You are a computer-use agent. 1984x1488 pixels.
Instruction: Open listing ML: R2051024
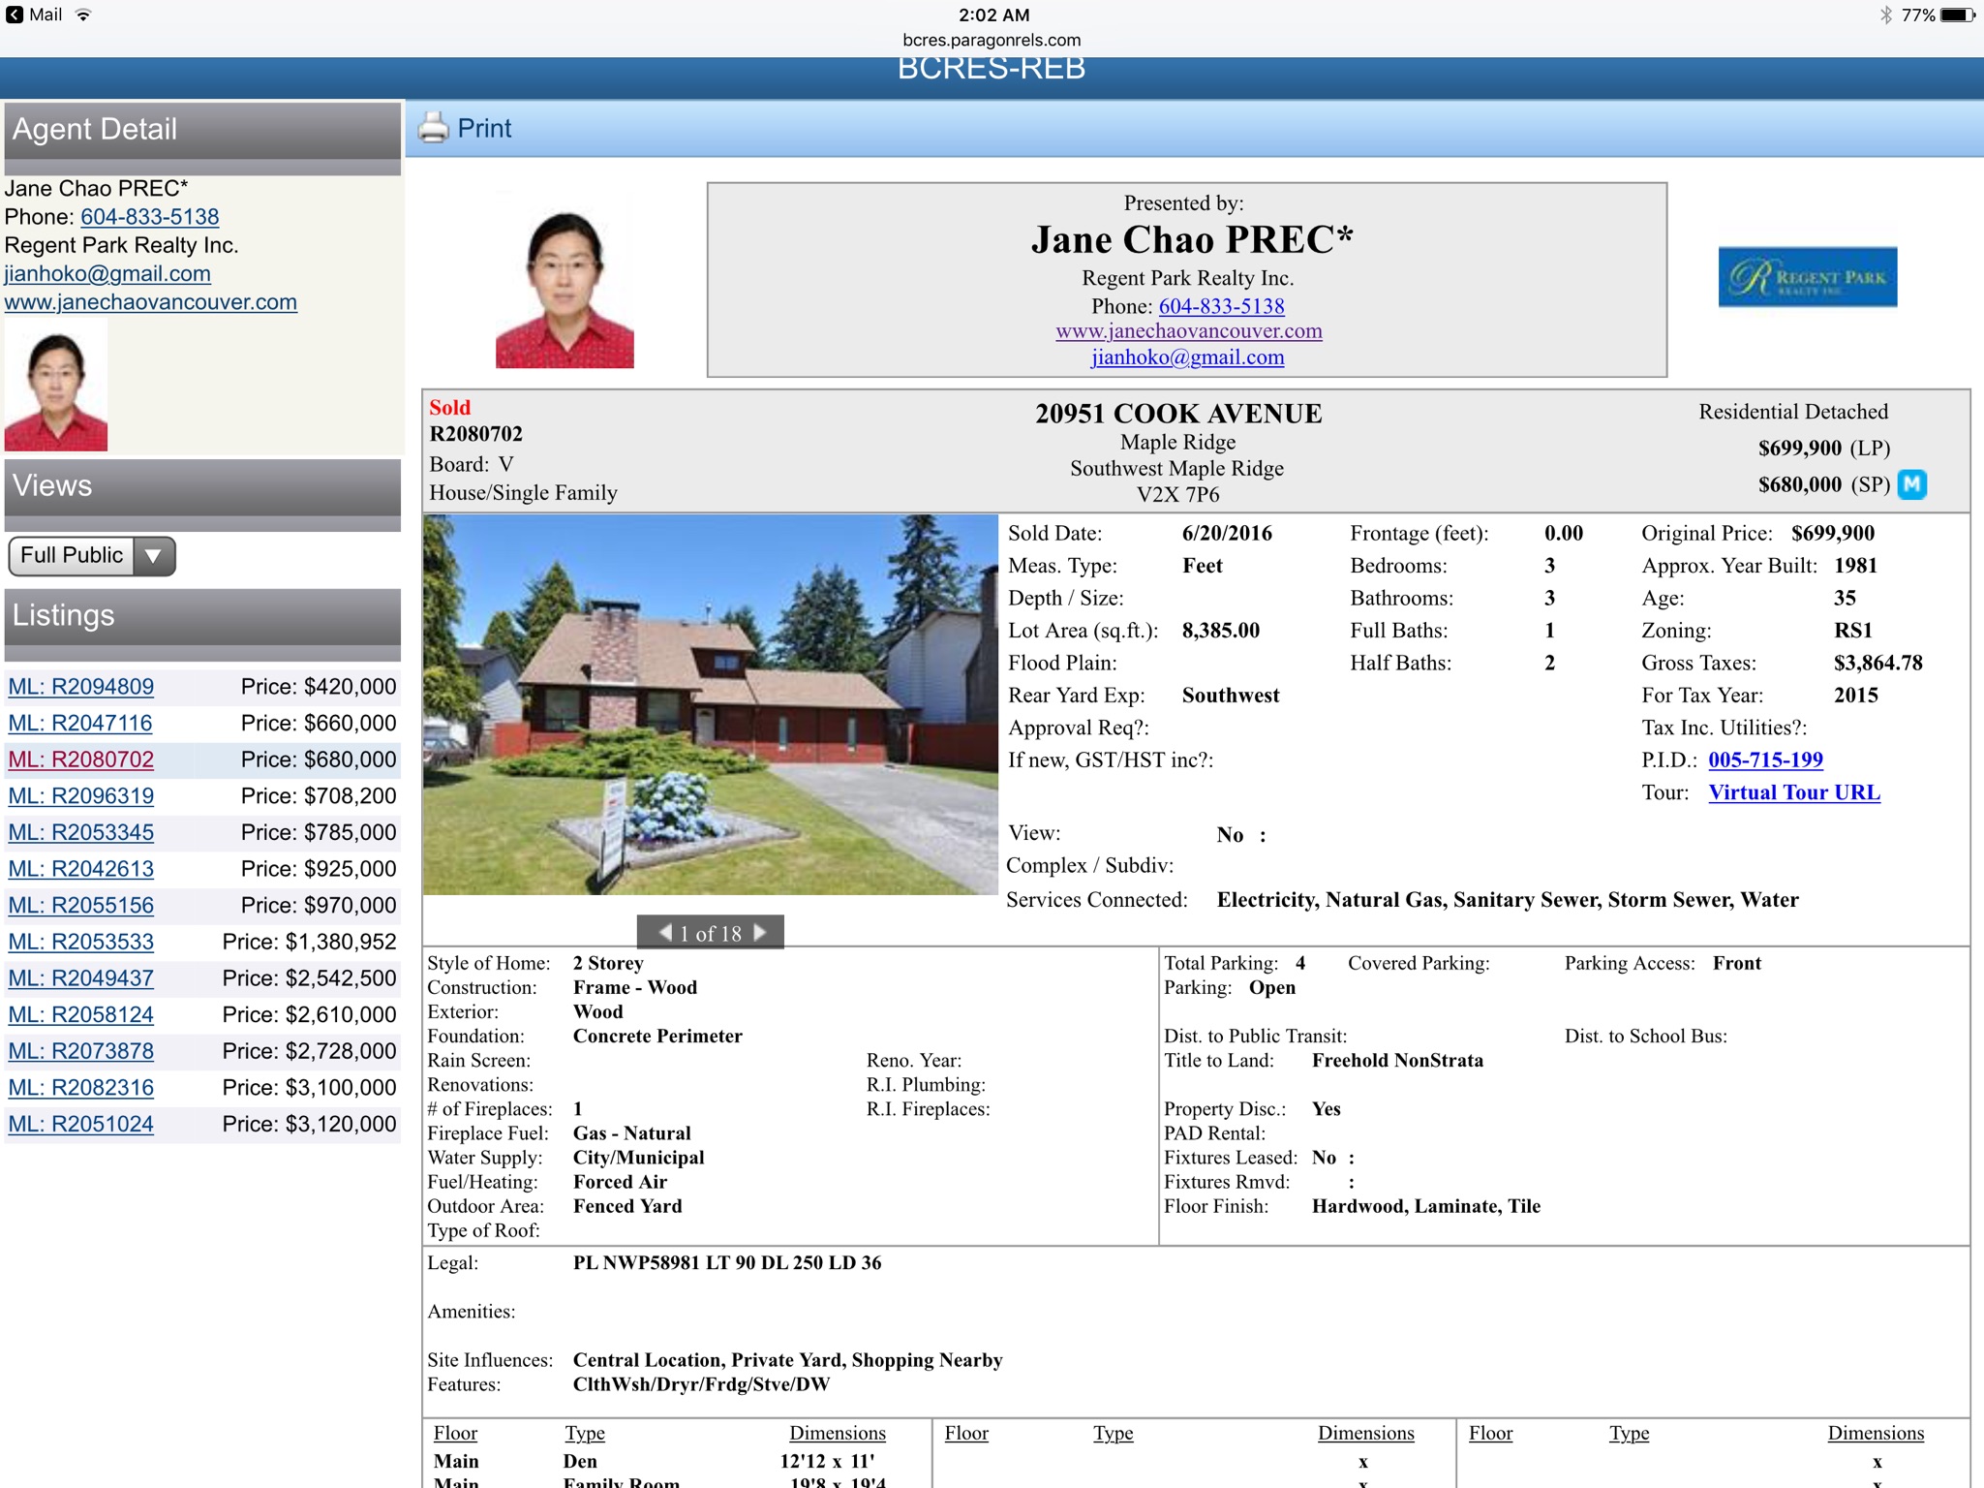coord(81,1124)
